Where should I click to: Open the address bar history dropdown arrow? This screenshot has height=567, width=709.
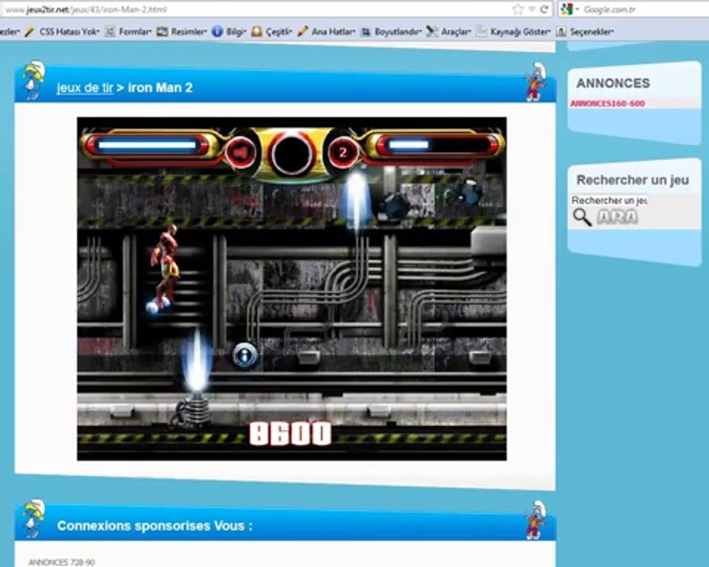533,9
